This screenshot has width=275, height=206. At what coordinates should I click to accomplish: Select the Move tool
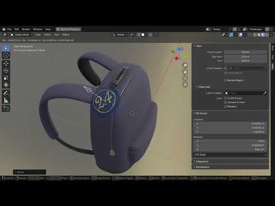pos(6,64)
